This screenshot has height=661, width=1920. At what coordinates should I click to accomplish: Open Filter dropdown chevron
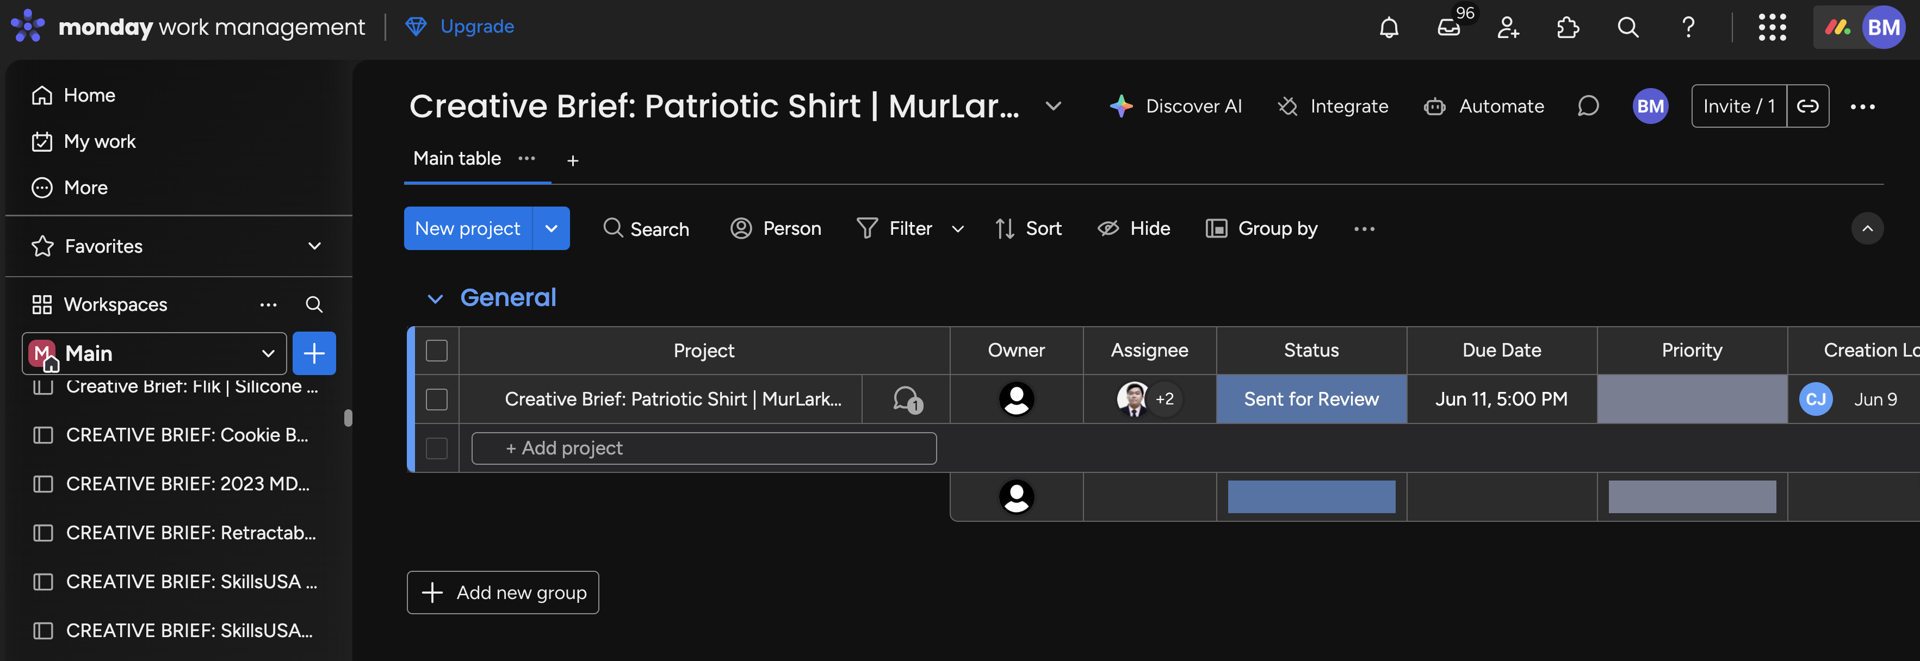click(x=958, y=229)
